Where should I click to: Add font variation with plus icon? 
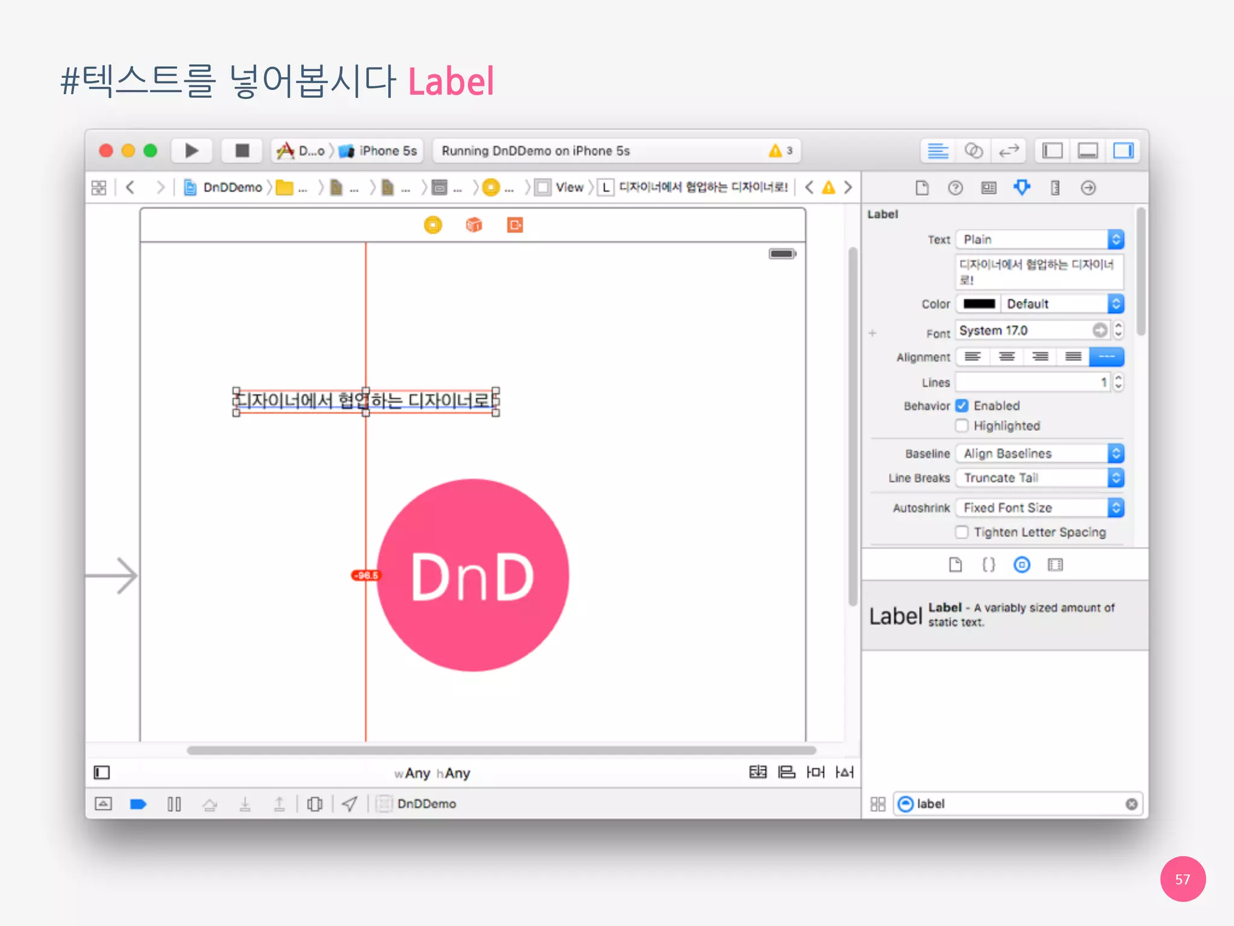[x=872, y=333]
